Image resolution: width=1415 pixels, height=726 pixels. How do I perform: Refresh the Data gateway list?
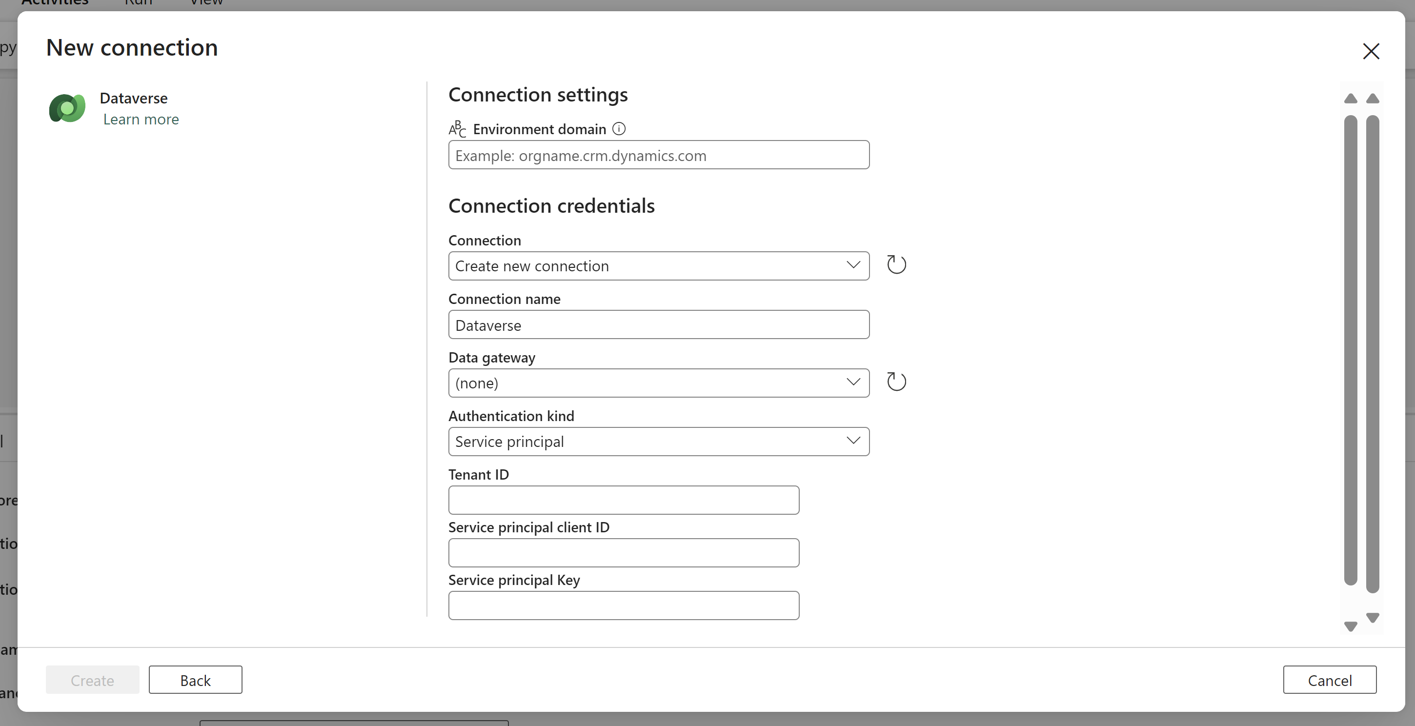click(x=896, y=381)
